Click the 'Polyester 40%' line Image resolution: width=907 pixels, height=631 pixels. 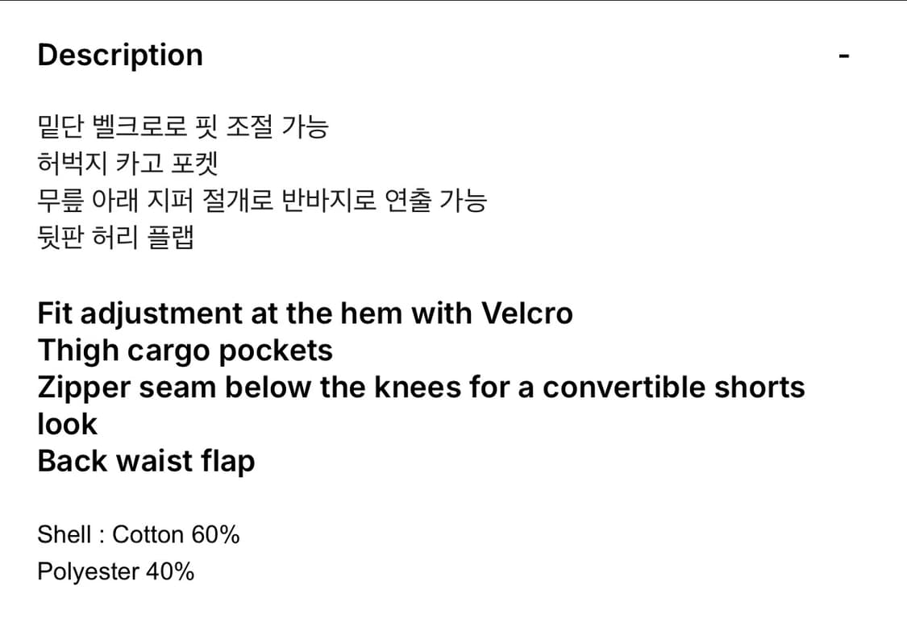pyautogui.click(x=116, y=571)
